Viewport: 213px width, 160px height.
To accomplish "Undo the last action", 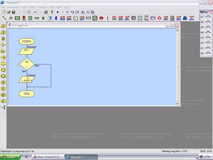I will pos(35,12).
